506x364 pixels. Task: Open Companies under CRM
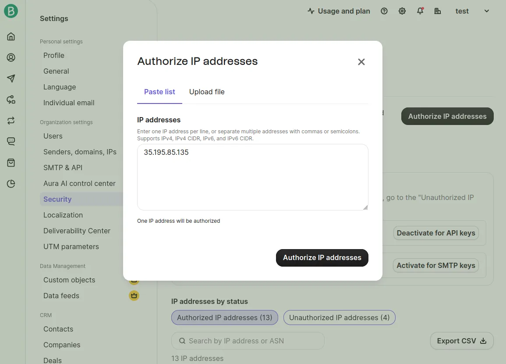tap(62, 345)
